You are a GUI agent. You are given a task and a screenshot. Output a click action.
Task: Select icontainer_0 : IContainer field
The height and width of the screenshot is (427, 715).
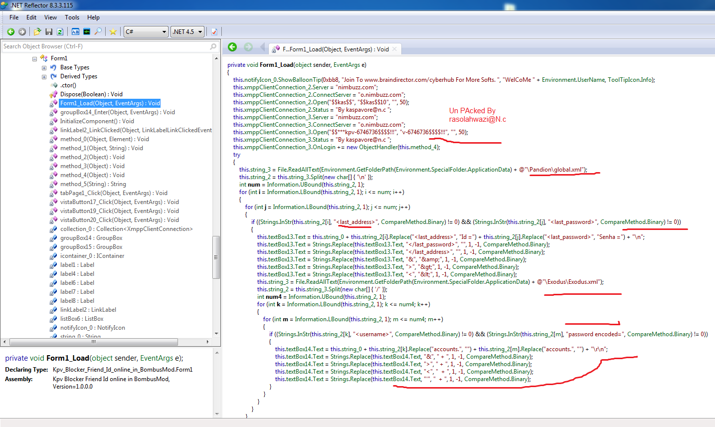pyautogui.click(x=92, y=256)
